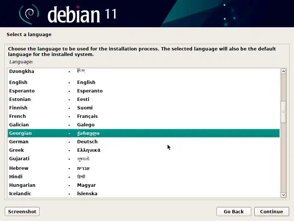Viewport: 294px width, 221px height.
Task: Choose Esperanto as installation language
Action: click(144, 91)
